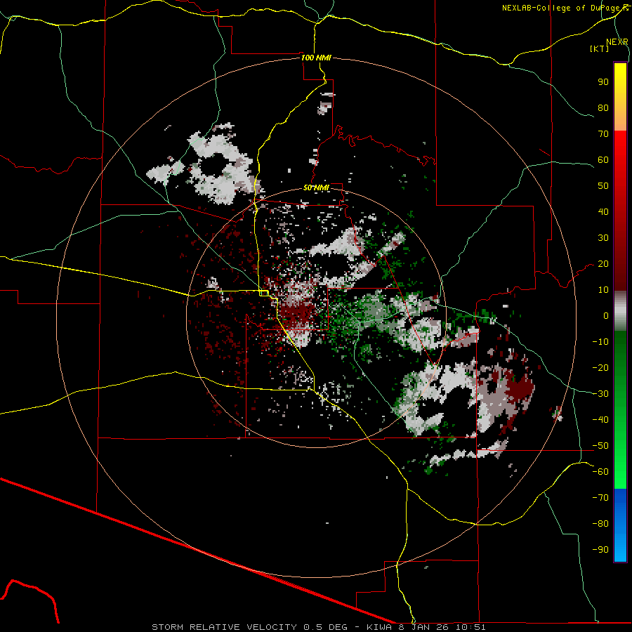Click the 30 value on the velocity scale

tap(603, 238)
